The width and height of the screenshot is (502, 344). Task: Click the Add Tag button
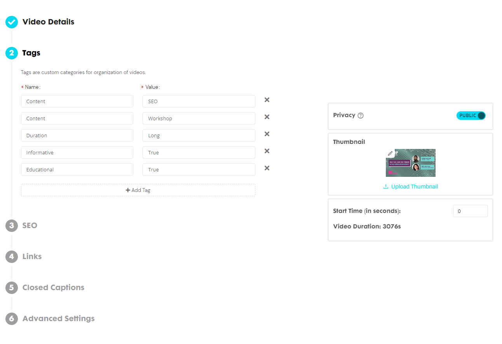pyautogui.click(x=138, y=190)
